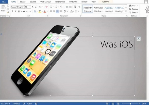The width and height of the screenshot is (149, 105).
Task: Click the Cut scissors icon
Action: click(8, 6)
